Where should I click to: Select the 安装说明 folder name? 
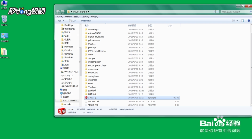click(92, 91)
